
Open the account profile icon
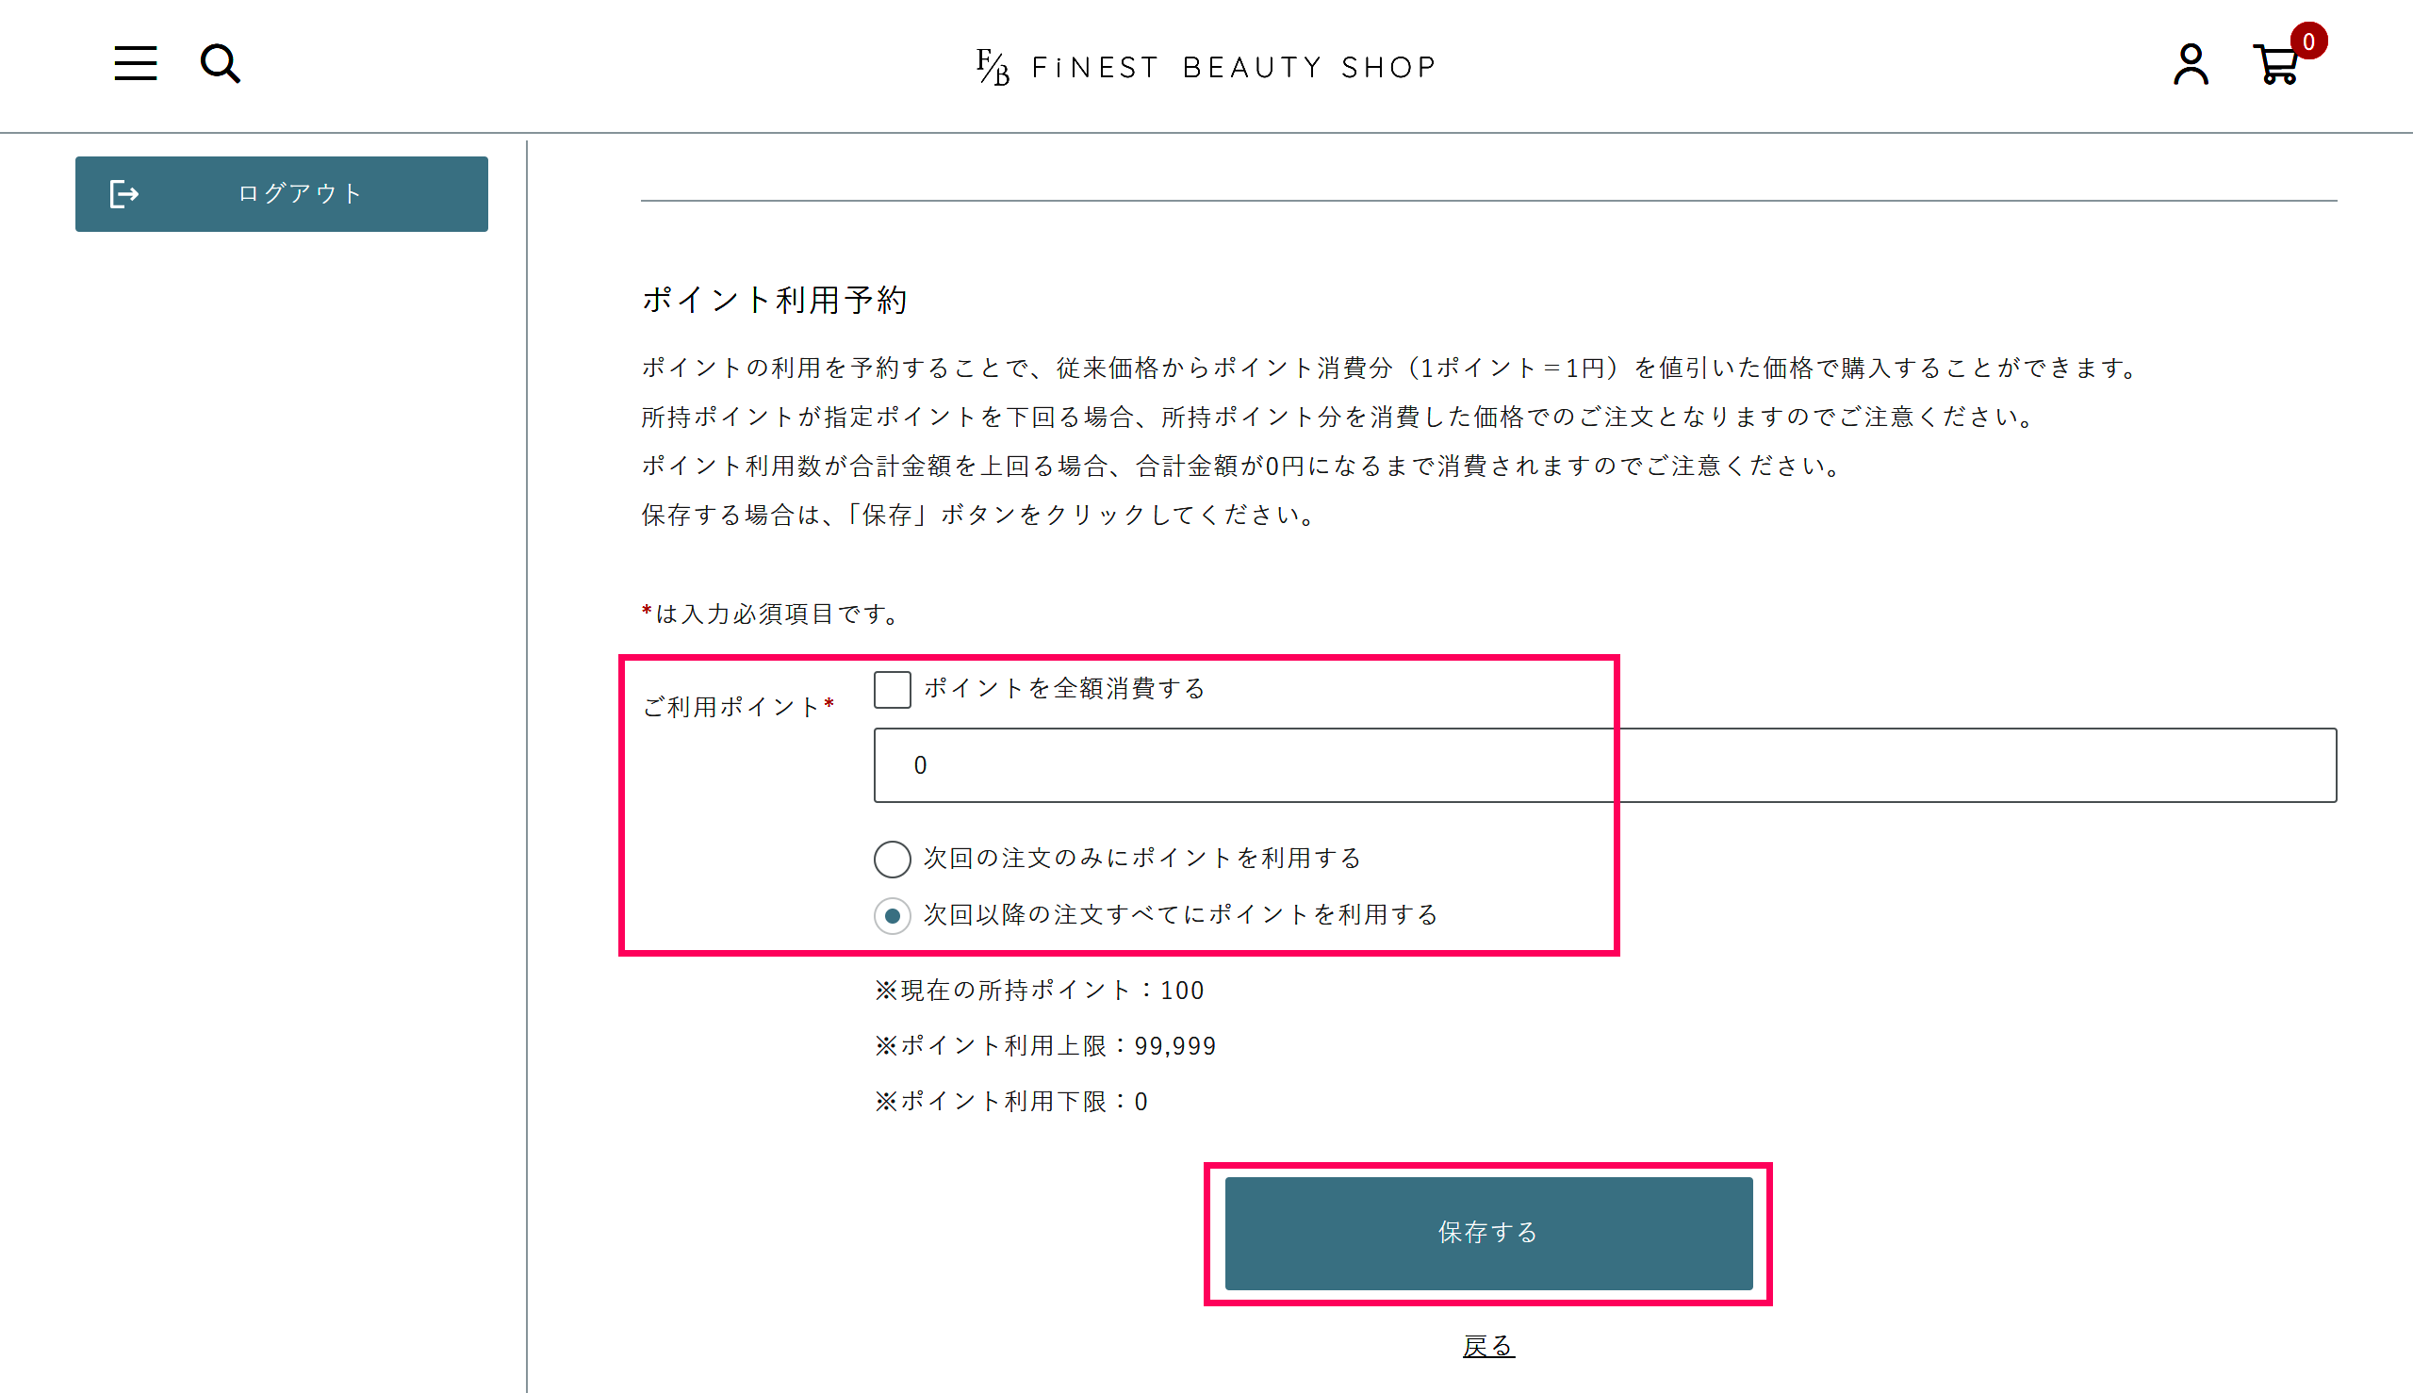[x=2191, y=65]
